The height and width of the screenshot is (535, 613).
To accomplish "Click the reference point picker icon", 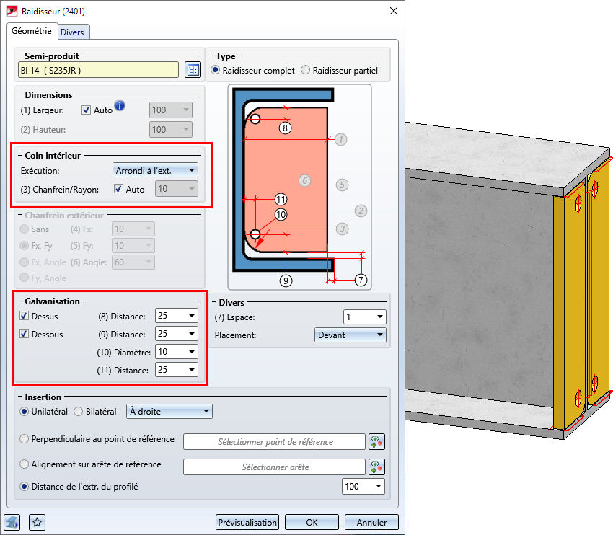I will (x=377, y=441).
